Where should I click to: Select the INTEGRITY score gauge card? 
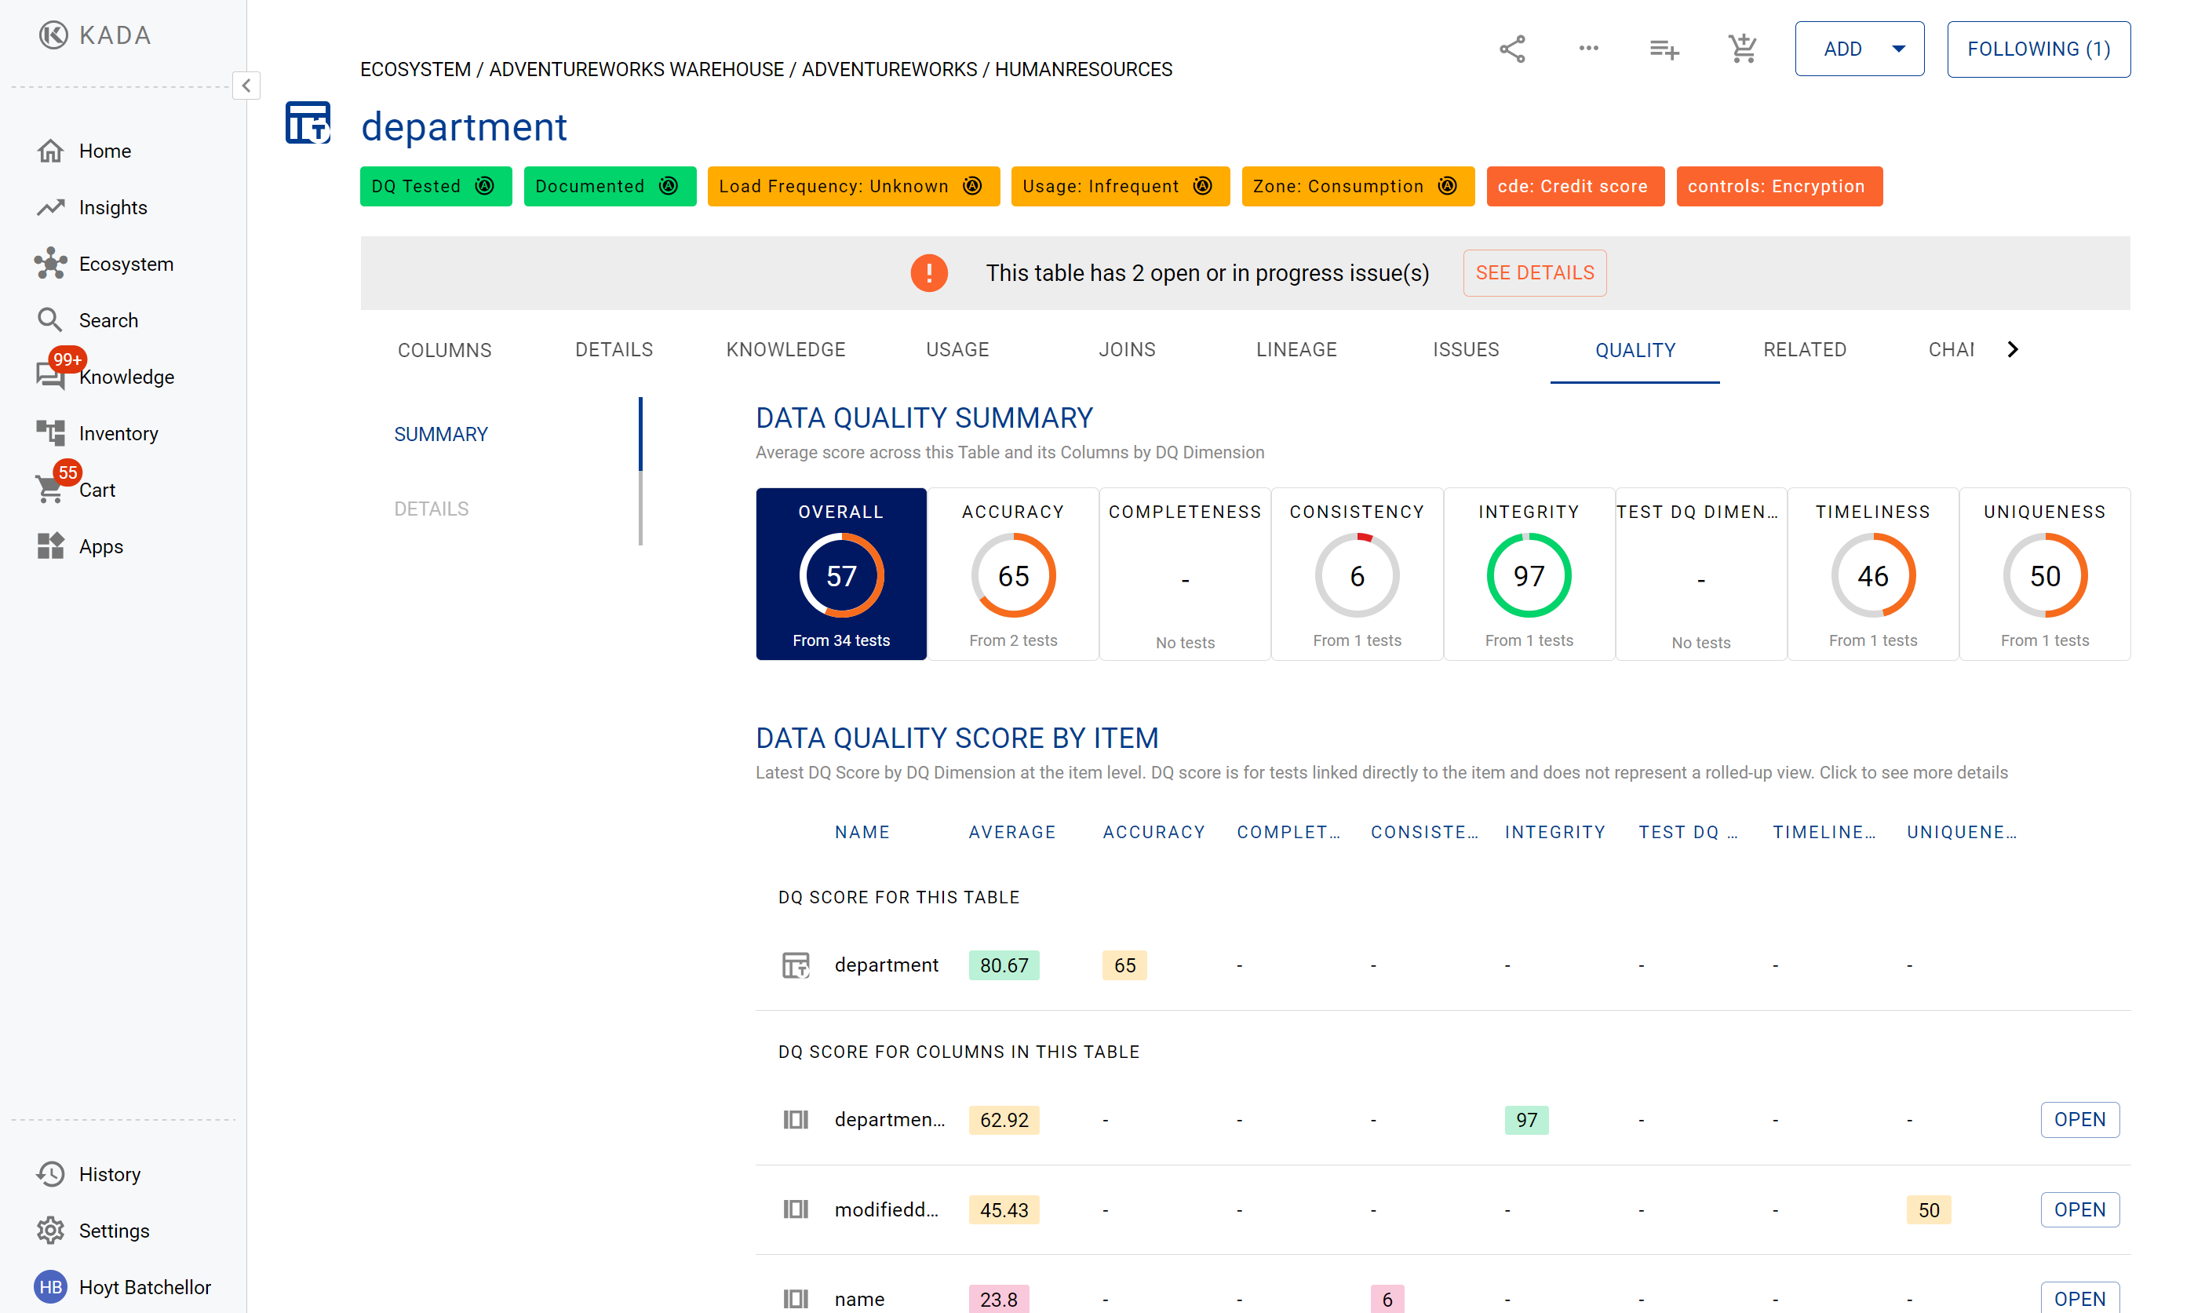pos(1528,574)
